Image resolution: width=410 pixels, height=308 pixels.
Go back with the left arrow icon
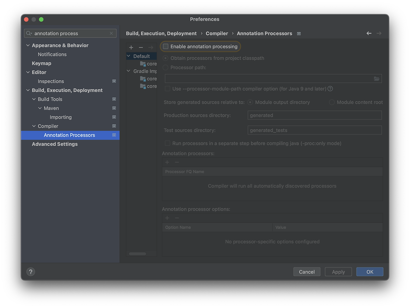(369, 33)
